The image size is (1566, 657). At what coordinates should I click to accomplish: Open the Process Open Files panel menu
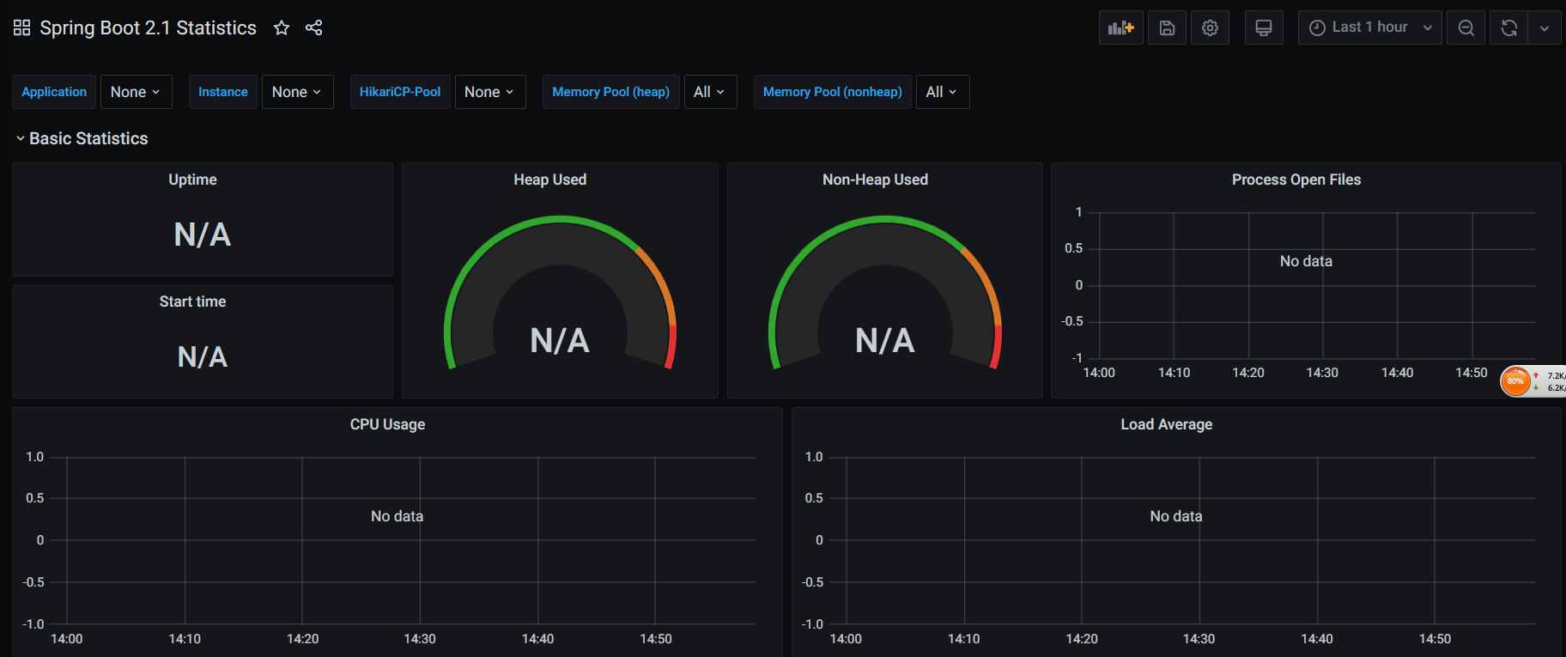pyautogui.click(x=1296, y=179)
